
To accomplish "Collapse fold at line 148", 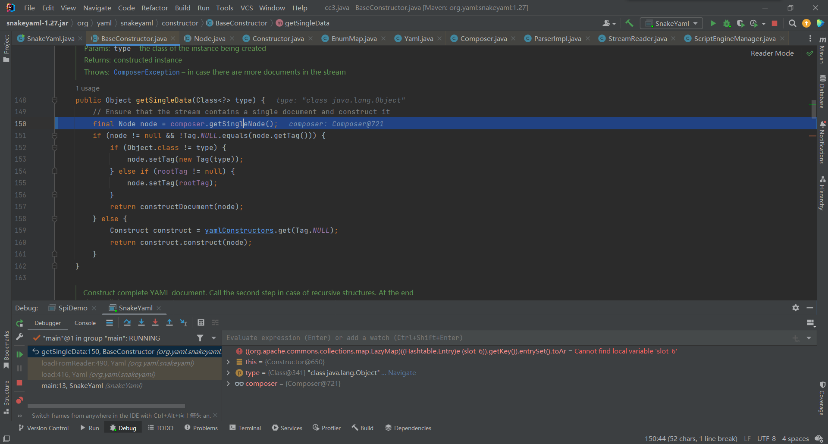I will coord(55,100).
